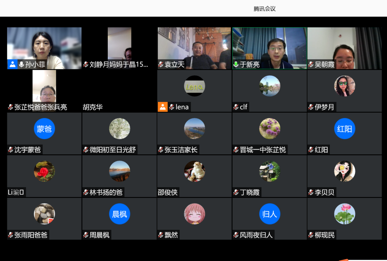Click 李贝贝's cartoon girl avatar
Viewport: 387px width, 261px height.
click(345, 171)
